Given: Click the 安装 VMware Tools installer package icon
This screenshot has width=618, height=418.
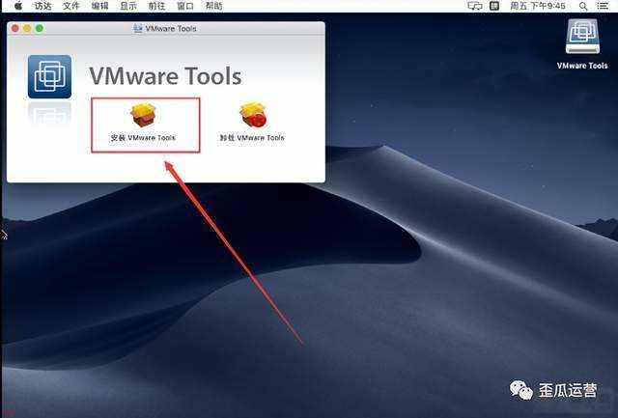Looking at the screenshot, I should [144, 115].
